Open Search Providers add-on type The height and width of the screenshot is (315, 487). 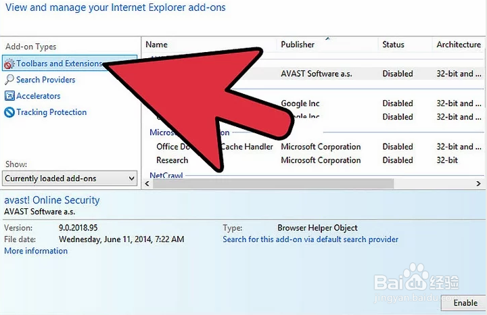pyautogui.click(x=46, y=80)
